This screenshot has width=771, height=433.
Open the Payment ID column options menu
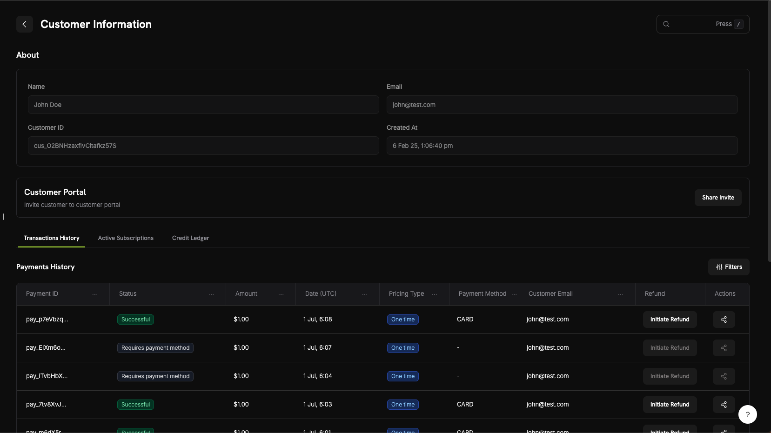click(x=95, y=294)
